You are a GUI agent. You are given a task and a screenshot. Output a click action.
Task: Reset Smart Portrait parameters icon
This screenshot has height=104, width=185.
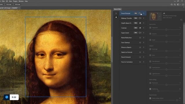click(181, 20)
